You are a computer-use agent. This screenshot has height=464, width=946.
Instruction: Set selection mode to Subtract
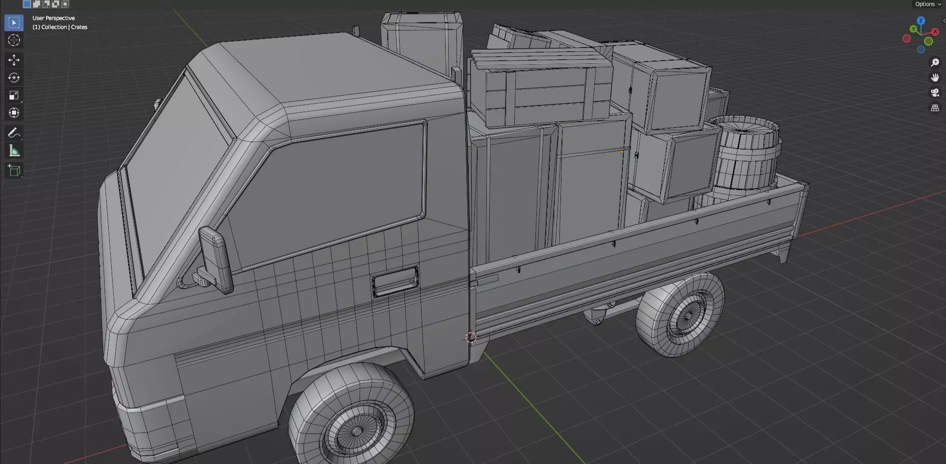tap(46, 4)
